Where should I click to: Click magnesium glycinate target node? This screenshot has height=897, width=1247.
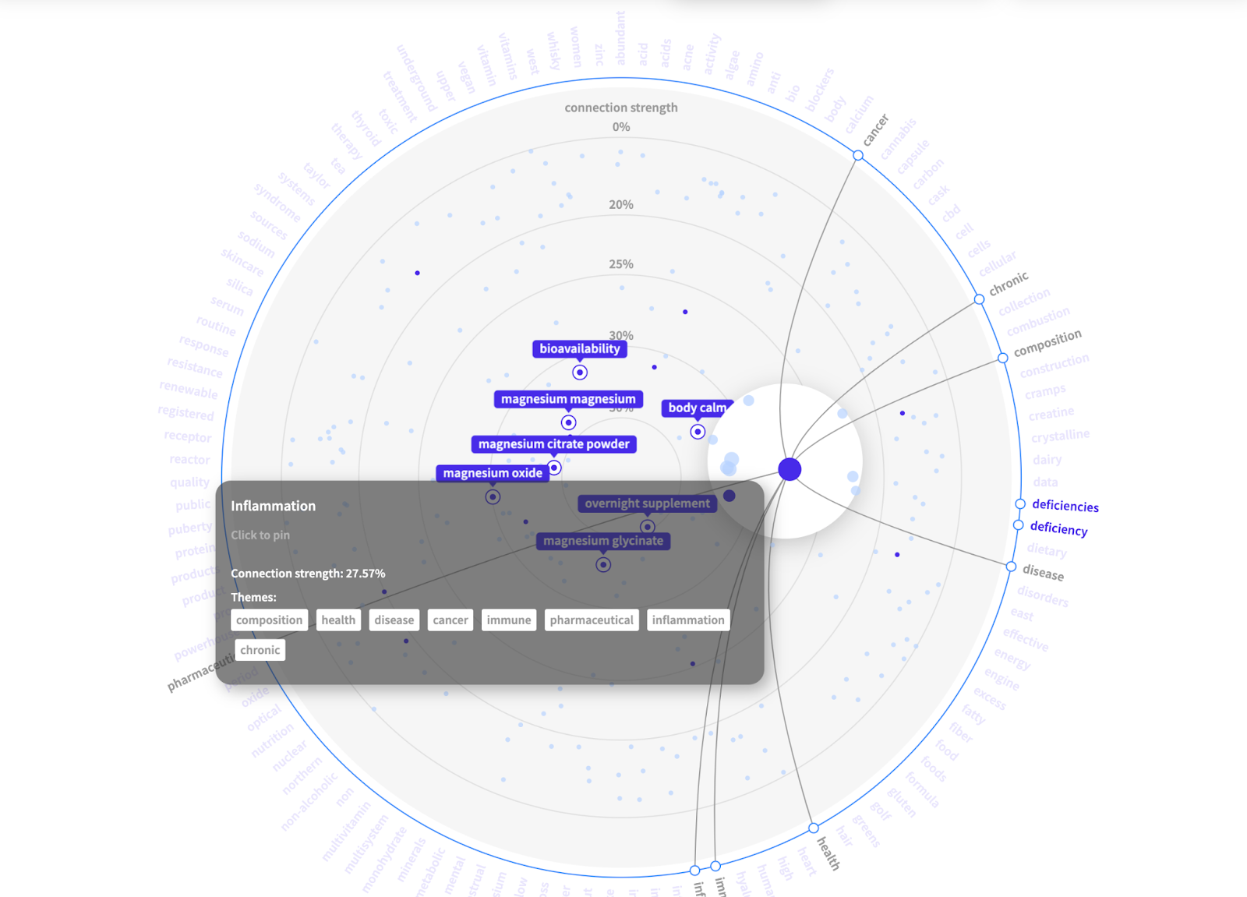click(603, 565)
